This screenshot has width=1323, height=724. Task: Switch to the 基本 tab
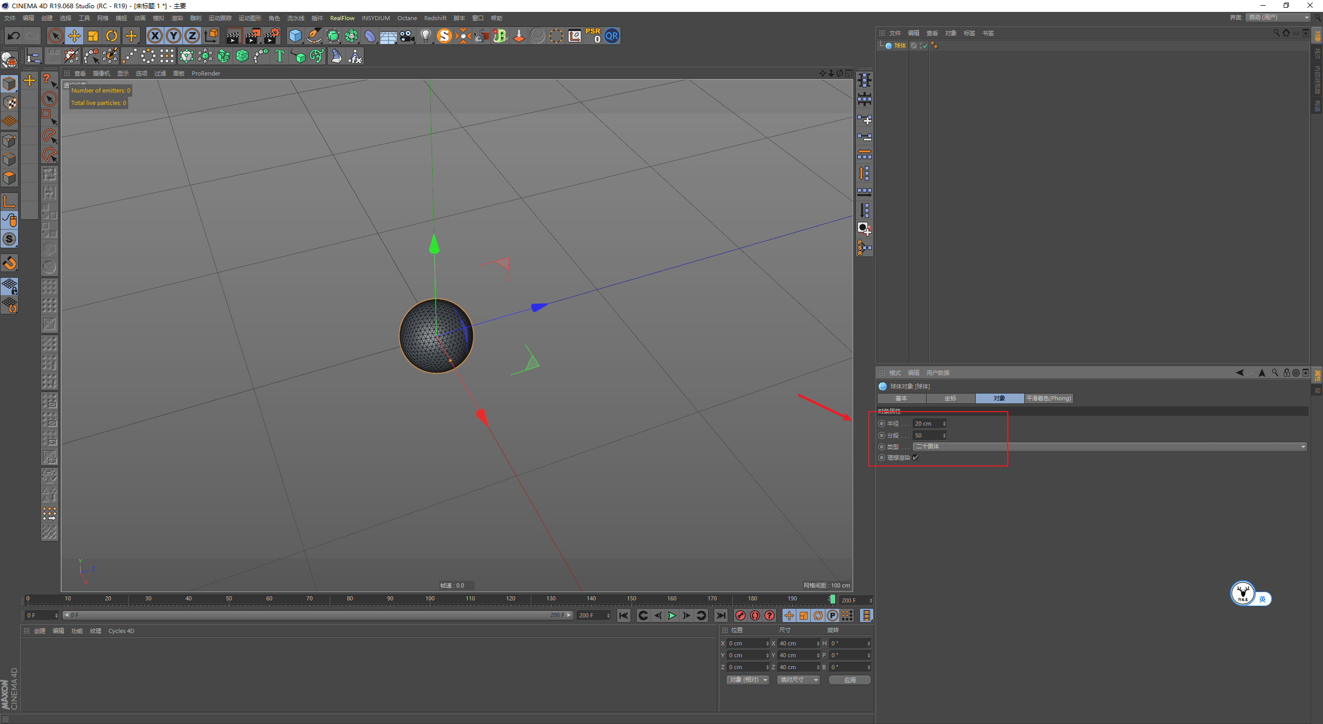coord(901,398)
